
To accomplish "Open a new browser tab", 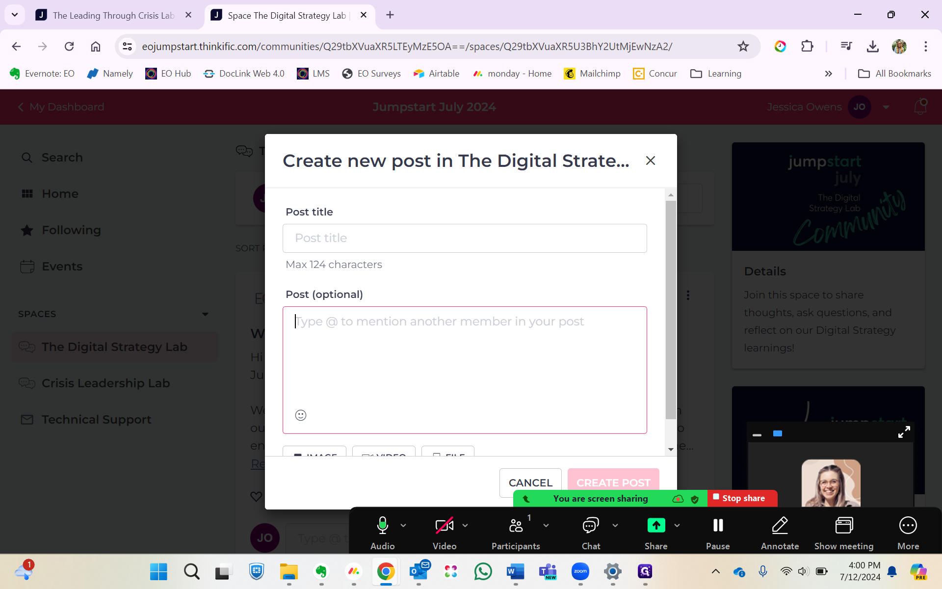I will point(390,15).
